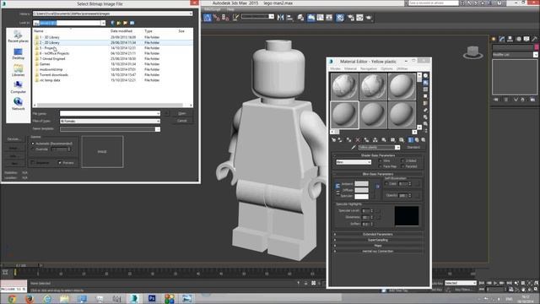Open the Look in dropdown

(x=69, y=23)
